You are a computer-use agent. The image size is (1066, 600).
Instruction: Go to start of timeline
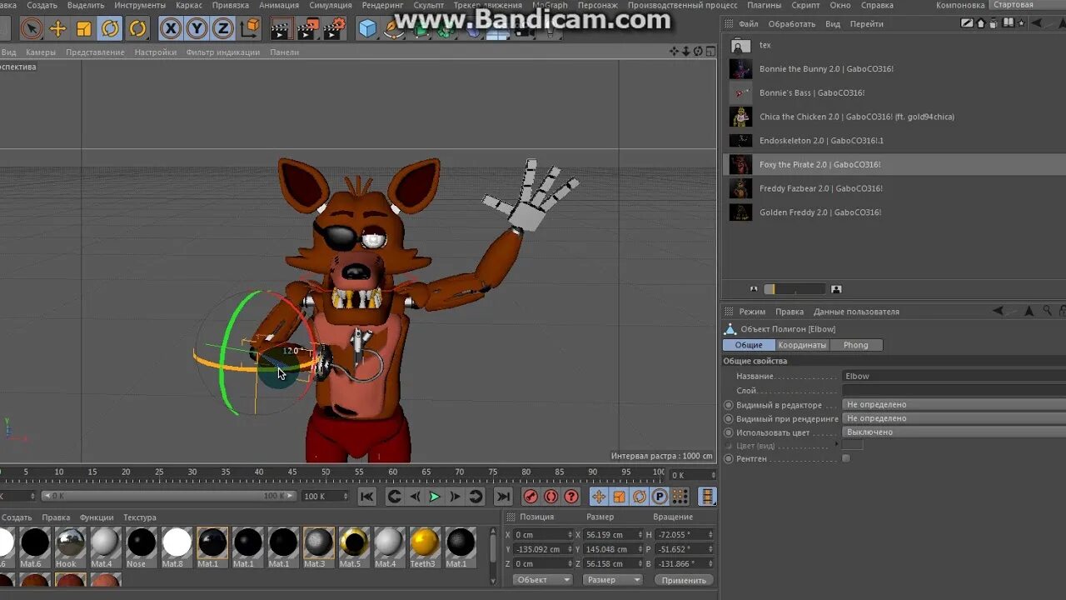point(367,497)
